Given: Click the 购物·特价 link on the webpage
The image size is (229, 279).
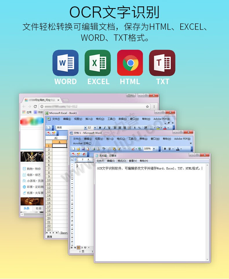Looking at the screenshot, I should click(x=34, y=169).
